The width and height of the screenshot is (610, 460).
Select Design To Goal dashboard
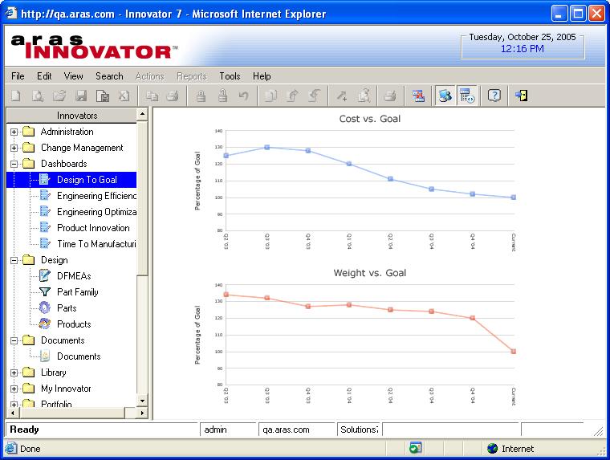(x=87, y=180)
